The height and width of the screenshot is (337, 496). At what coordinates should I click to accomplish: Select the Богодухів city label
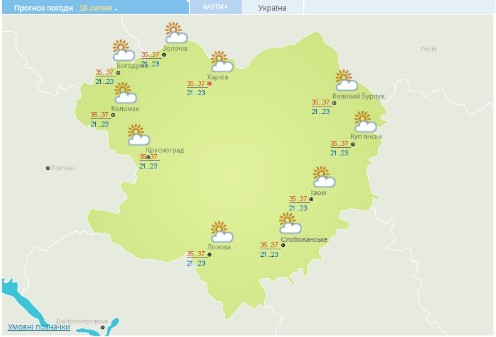pos(132,66)
